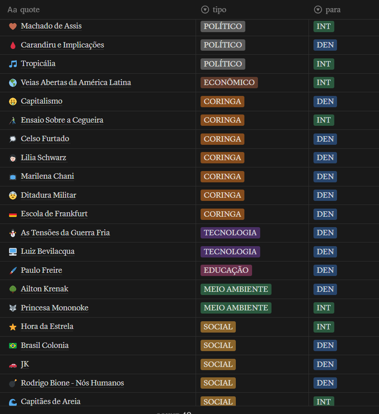Screen dimensions: 379x414
Task: Open the Carandiru e Implicações page
Action: pos(62,45)
